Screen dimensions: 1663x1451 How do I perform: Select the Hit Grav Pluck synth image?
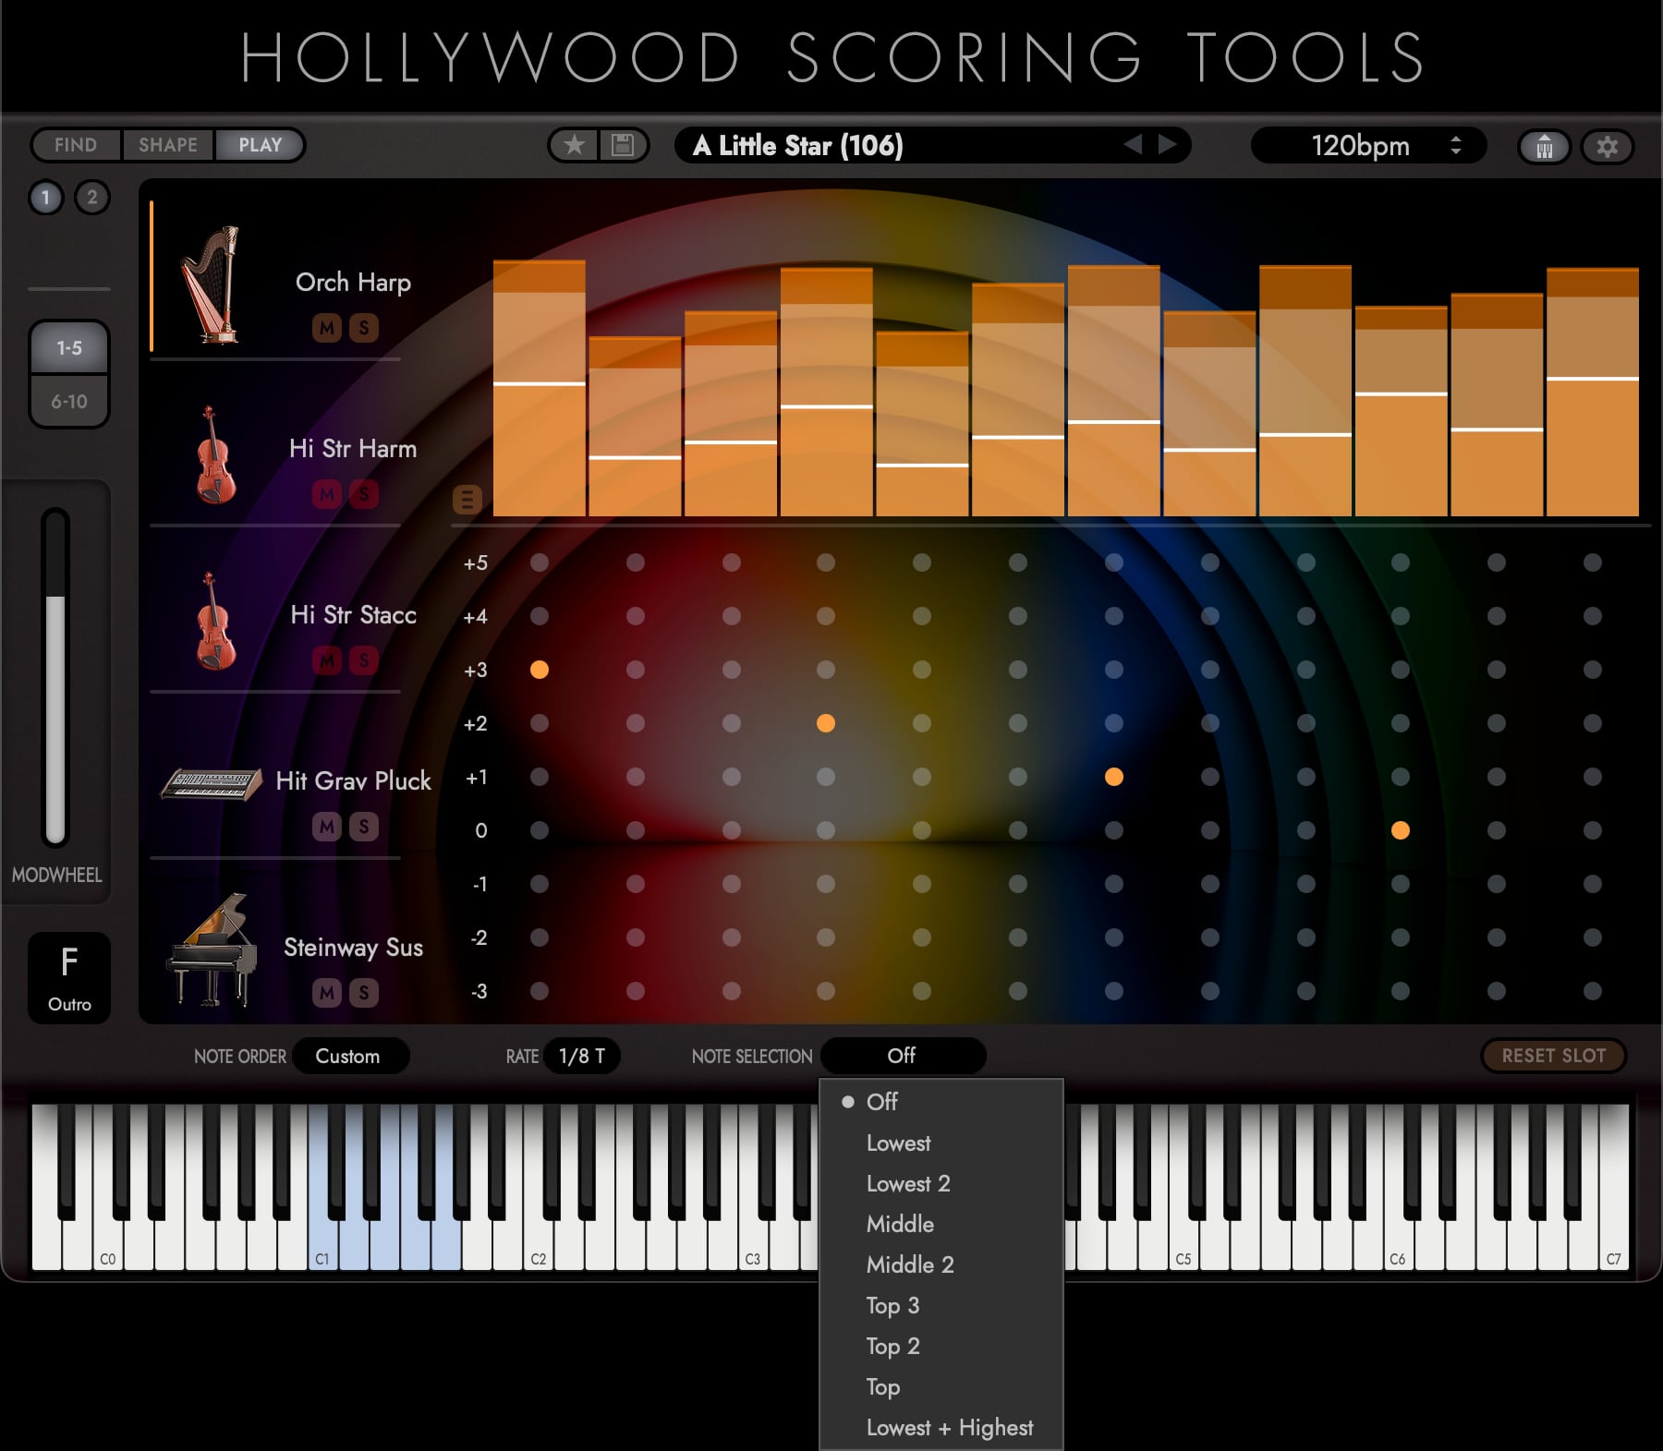pos(212,784)
